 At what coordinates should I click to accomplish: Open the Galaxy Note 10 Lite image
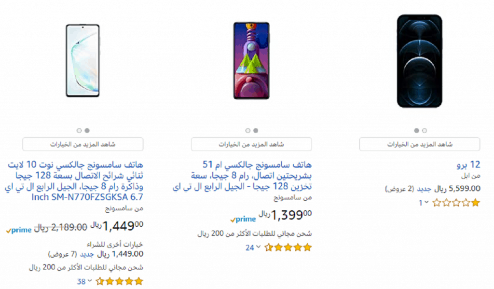(83, 60)
